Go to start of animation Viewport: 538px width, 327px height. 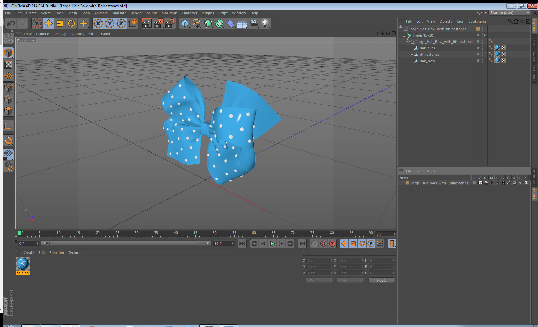point(242,243)
